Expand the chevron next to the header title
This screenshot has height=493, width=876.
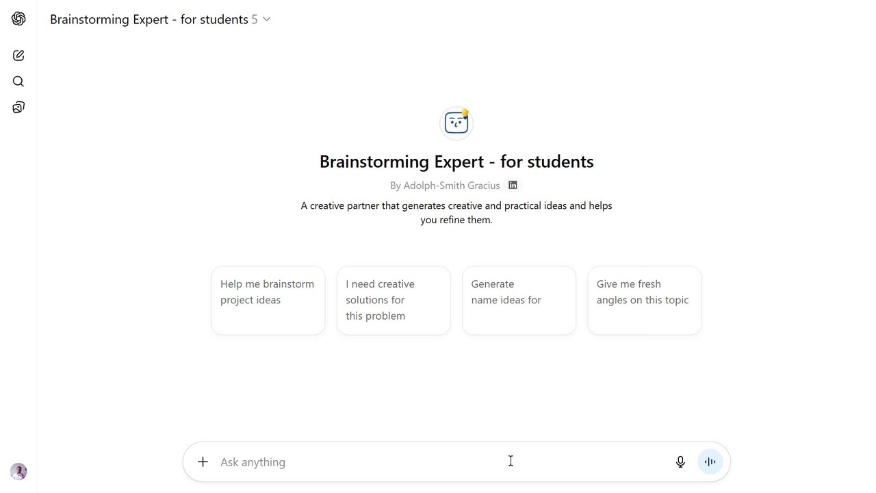[x=267, y=19]
